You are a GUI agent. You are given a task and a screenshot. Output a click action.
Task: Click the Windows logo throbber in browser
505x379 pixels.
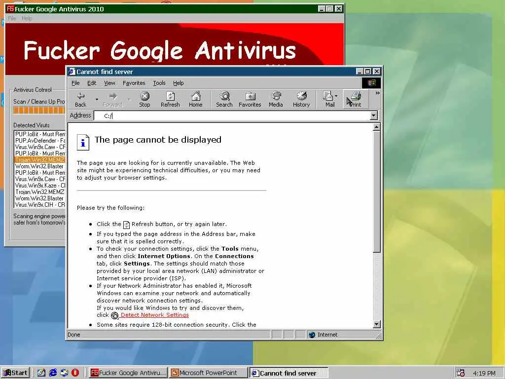[x=371, y=83]
